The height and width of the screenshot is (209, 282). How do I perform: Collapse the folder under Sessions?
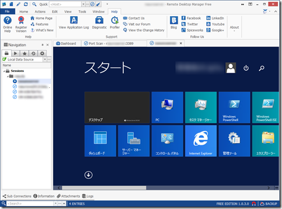pyautogui.click(x=8, y=77)
